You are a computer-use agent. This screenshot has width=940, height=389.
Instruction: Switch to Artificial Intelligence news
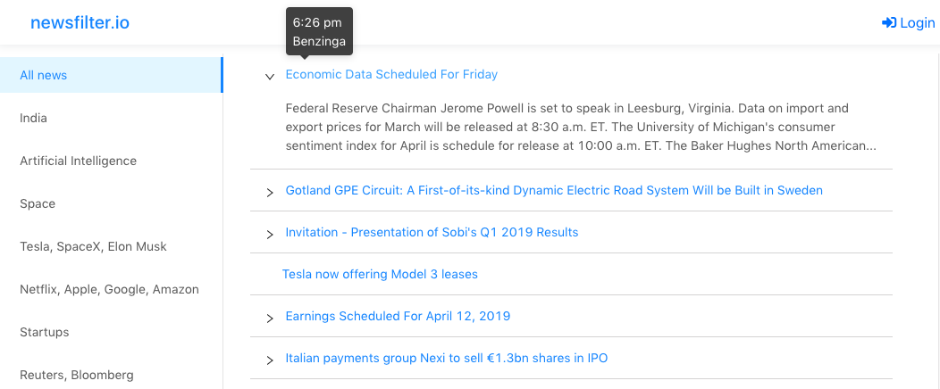coord(79,161)
